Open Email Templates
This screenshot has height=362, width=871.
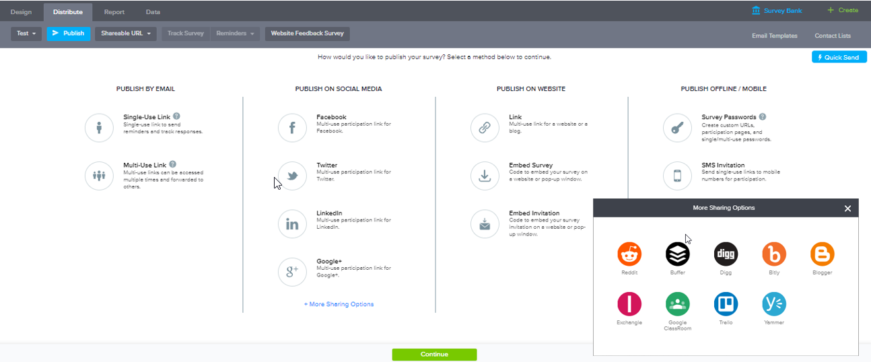click(775, 36)
